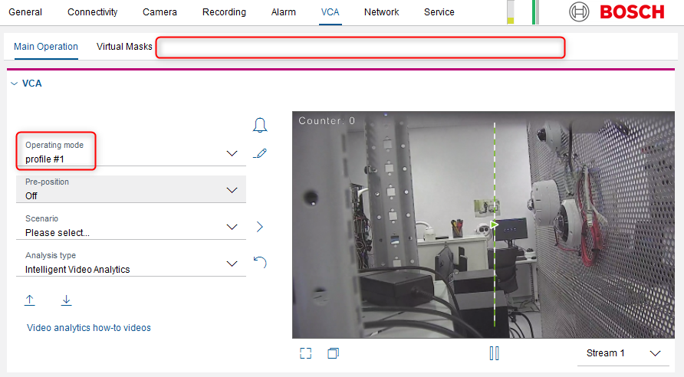
Task: Open video in separate window icon
Action: pos(334,353)
